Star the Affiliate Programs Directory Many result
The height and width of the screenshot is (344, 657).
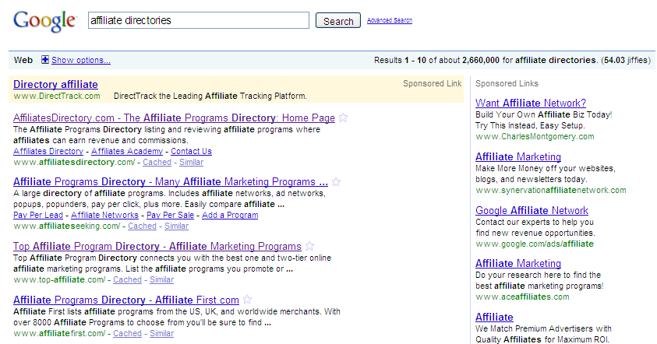[x=336, y=182]
